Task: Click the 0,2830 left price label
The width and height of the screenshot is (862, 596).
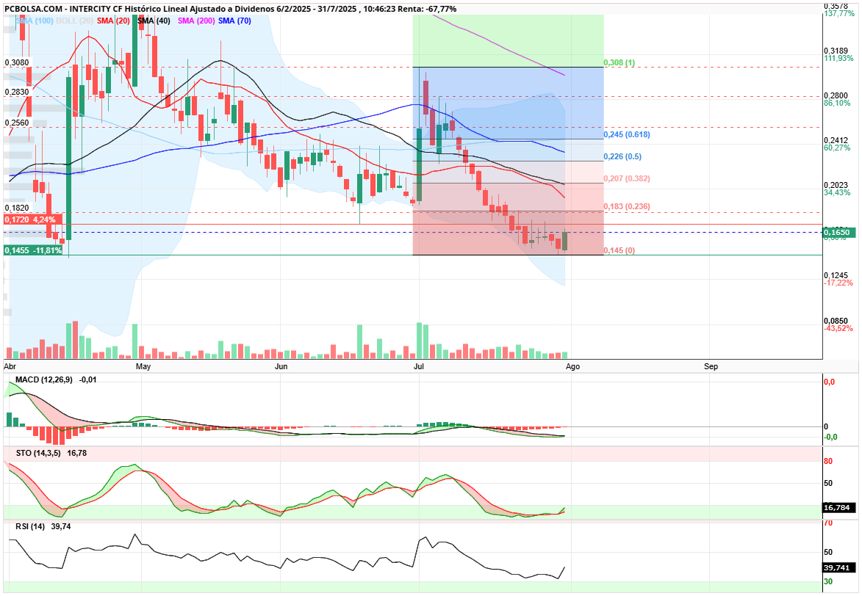Action: tap(17, 92)
